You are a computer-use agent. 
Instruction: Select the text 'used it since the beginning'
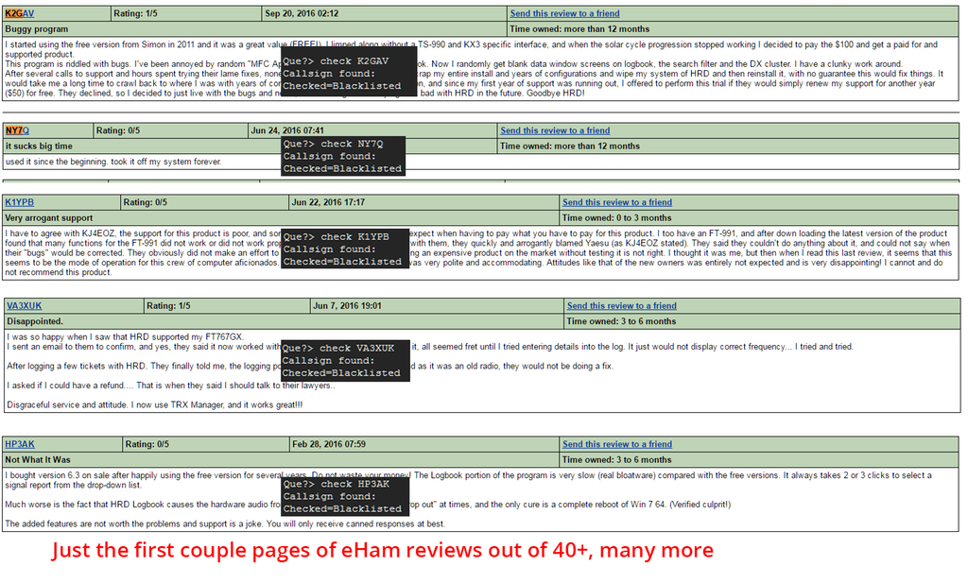point(57,162)
